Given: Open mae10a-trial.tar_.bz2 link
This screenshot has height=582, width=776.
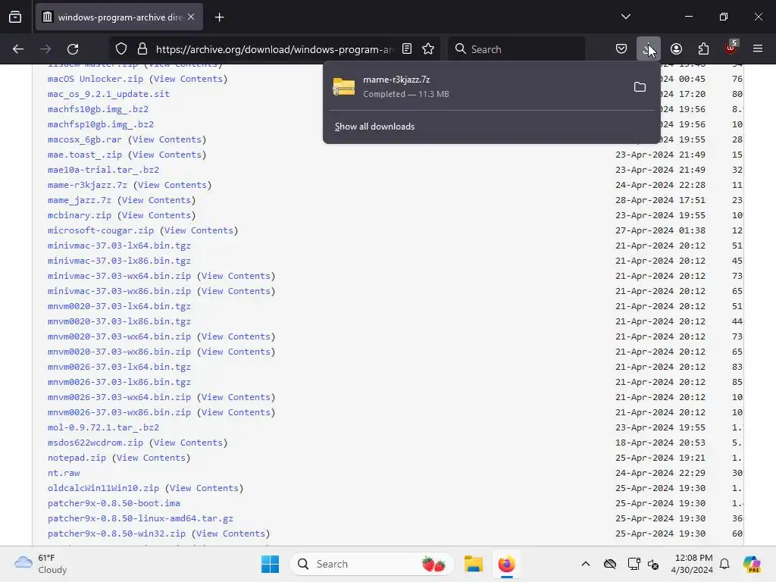Looking at the screenshot, I should pos(103,171).
